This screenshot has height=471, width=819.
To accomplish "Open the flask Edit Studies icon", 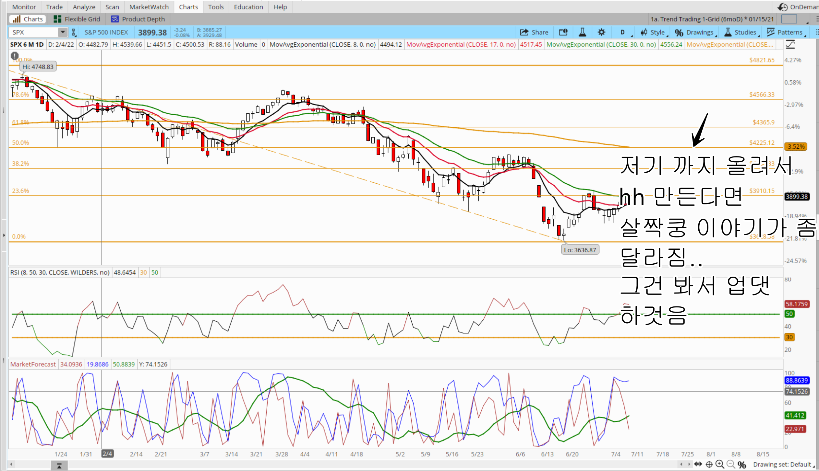I will (x=582, y=32).
